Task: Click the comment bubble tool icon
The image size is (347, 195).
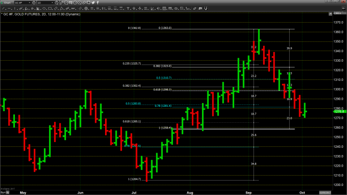Action: [200, 8]
